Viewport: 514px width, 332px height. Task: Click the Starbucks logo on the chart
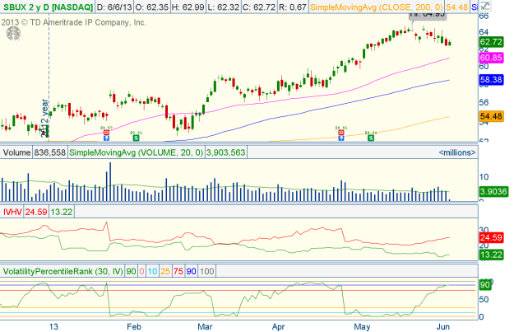[x=13, y=33]
